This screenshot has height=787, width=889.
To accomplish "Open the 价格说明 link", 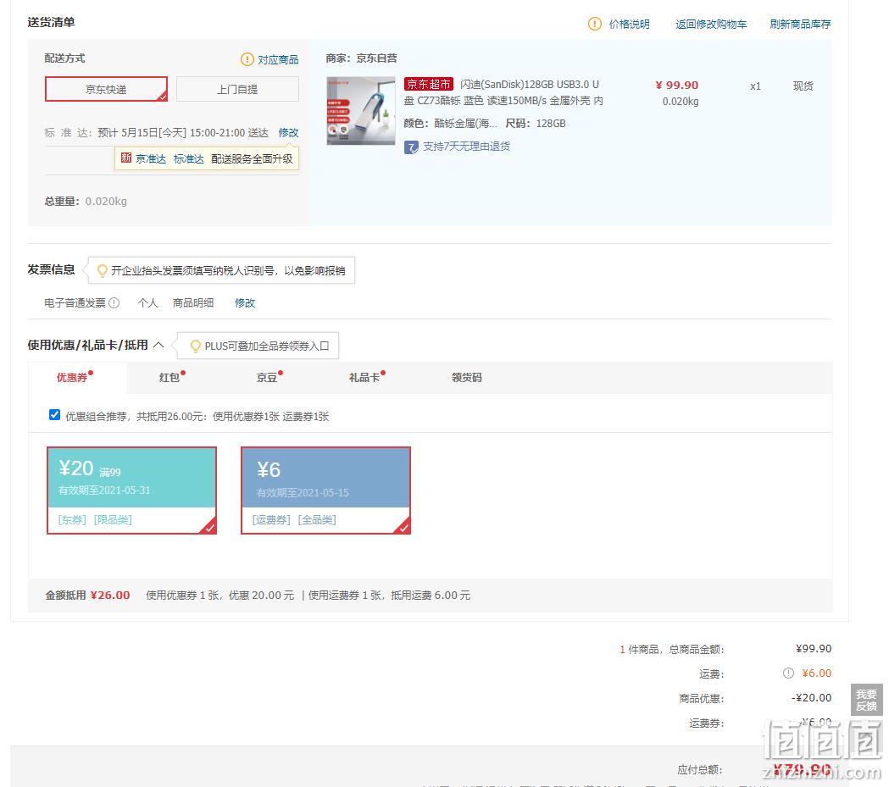I will (630, 24).
